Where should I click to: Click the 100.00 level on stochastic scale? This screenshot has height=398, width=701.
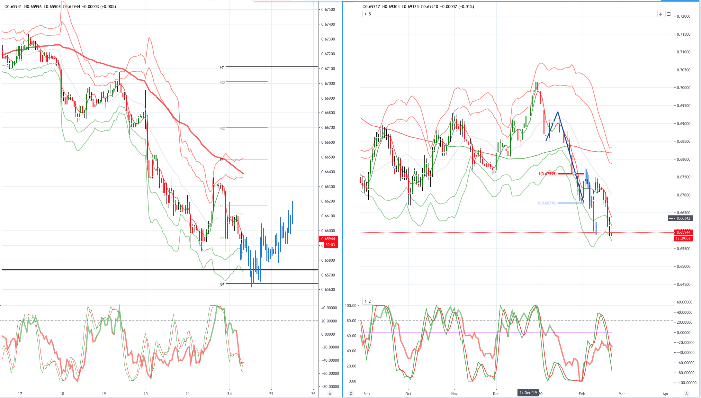click(x=351, y=306)
